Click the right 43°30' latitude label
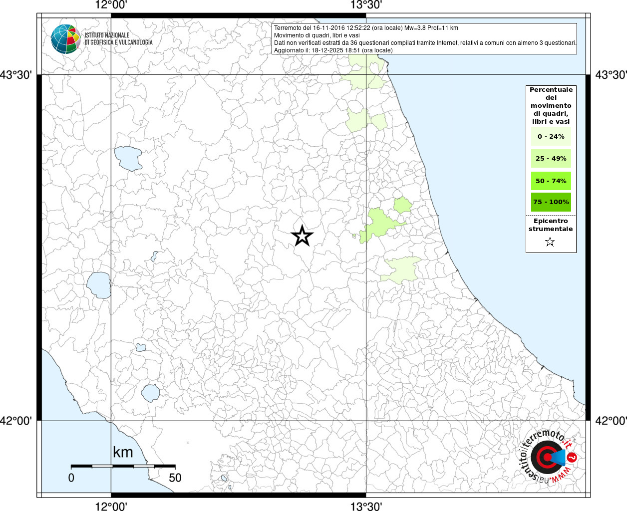The height and width of the screenshot is (511, 627). coord(611,75)
